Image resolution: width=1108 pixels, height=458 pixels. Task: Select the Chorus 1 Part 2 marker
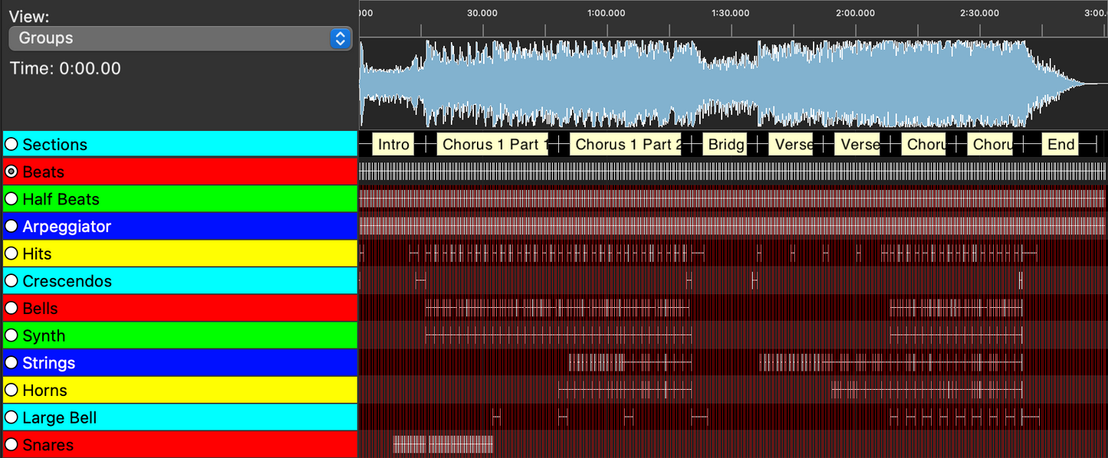[x=626, y=145]
